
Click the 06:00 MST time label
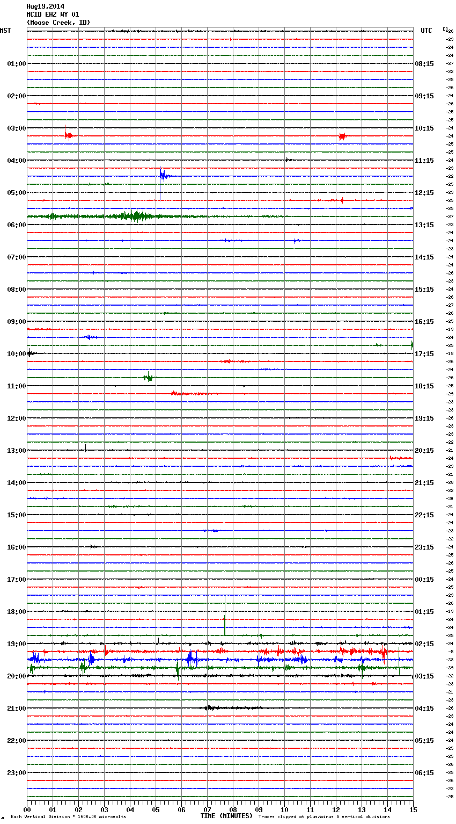[x=17, y=225]
